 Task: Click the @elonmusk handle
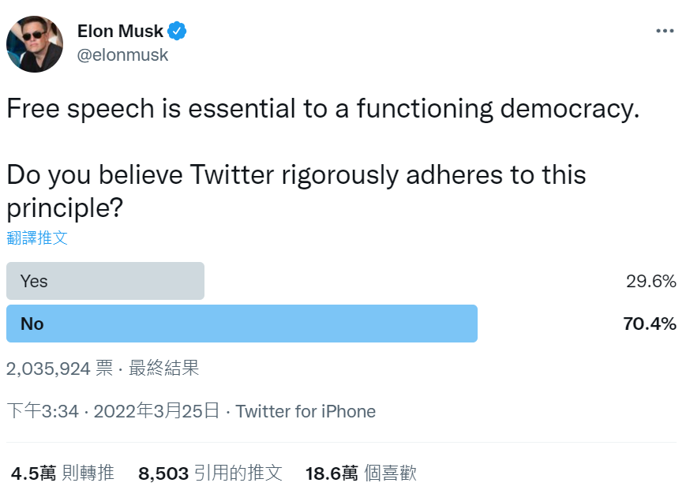[x=122, y=55]
